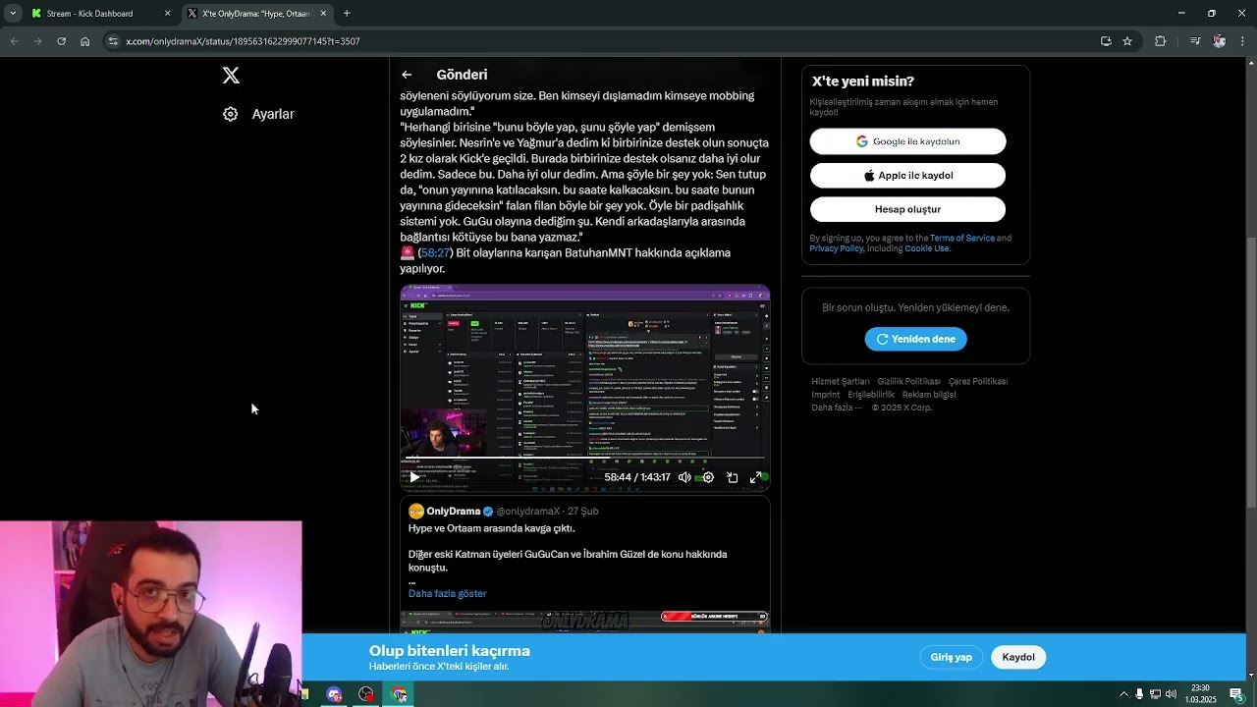Open Reklam bilgisi footer link
This screenshot has width=1257, height=707.
(x=929, y=395)
